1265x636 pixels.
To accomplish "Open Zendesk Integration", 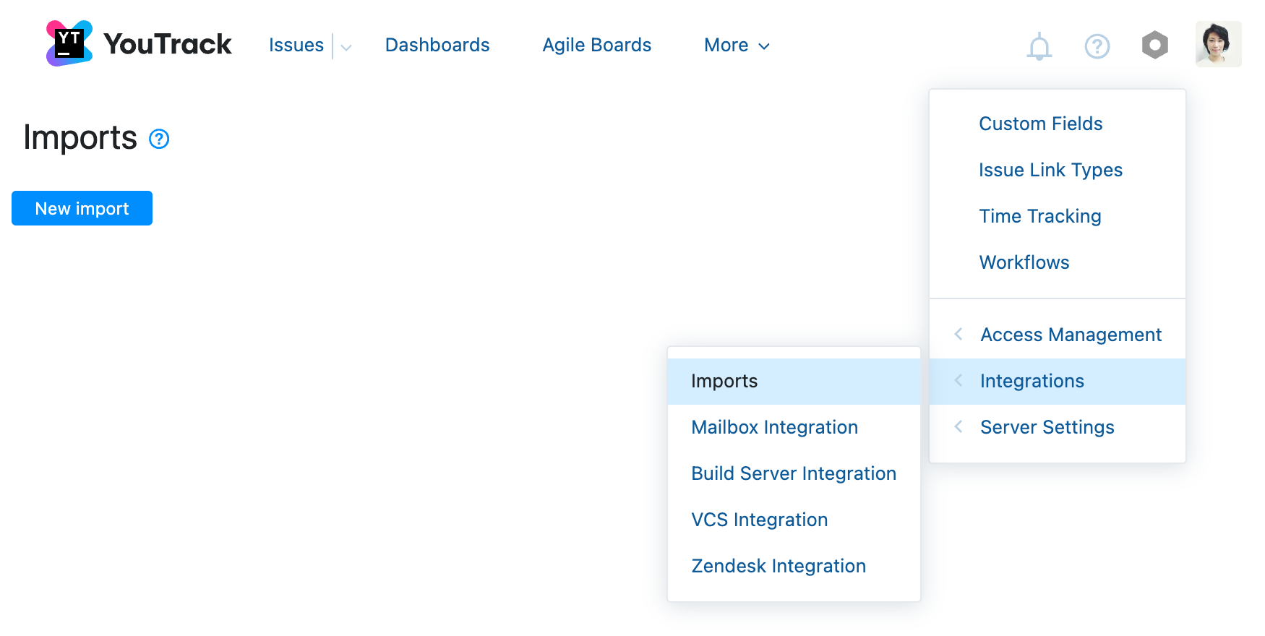I will (778, 566).
